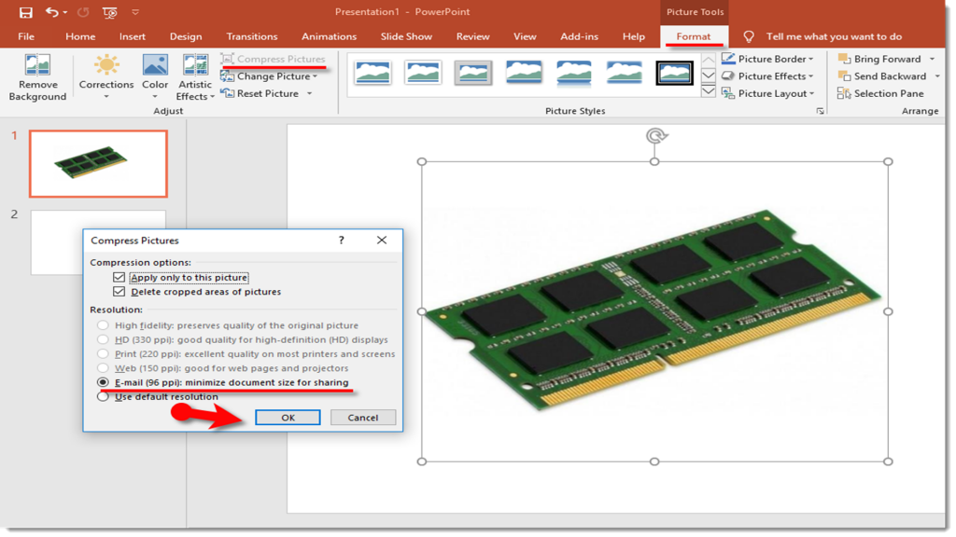Select the Print (220 ppi) resolution option
This screenshot has height=537, width=956.
tap(102, 352)
